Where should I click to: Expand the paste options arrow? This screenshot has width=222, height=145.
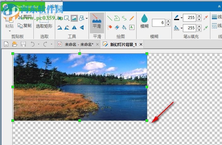click(x=10, y=31)
